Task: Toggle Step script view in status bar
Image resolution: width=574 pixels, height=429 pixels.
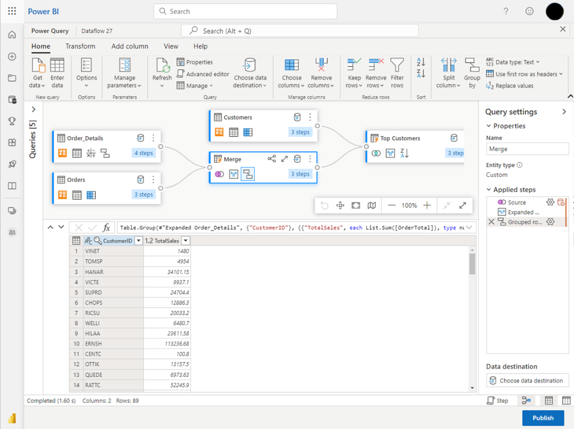Action: pos(497,400)
